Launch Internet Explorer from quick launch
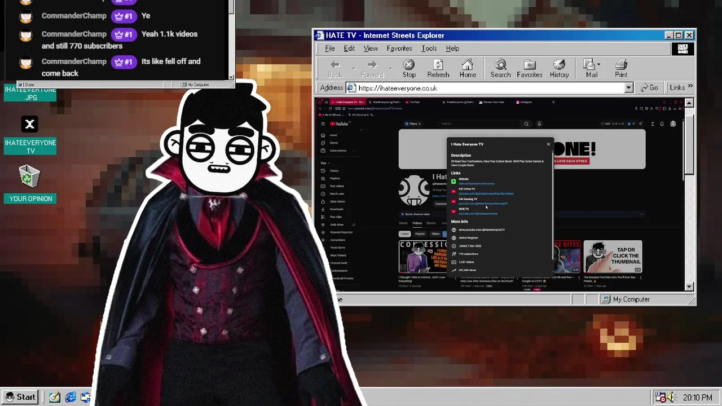 click(x=71, y=398)
